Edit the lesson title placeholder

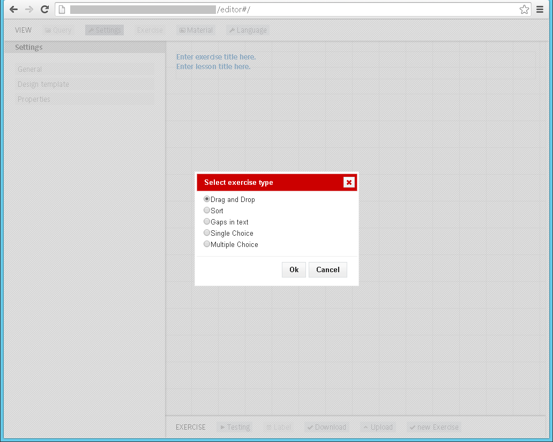213,66
